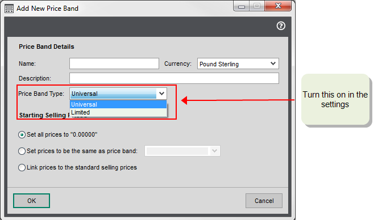This screenshot has width=378, height=220.
Task: Minimize the Add New Price Band window
Action: pyautogui.click(x=242, y=6)
